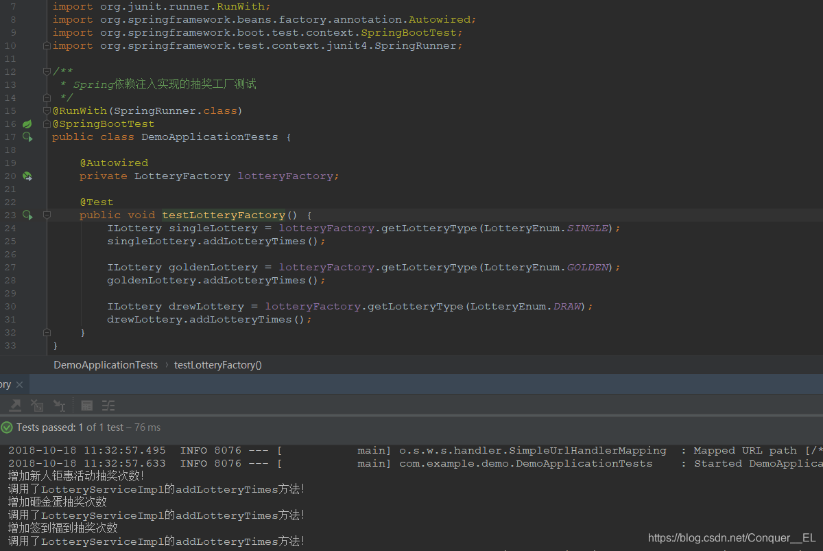Click the @SpringBootTest annotation
This screenshot has height=551, width=823.
pyautogui.click(x=104, y=124)
